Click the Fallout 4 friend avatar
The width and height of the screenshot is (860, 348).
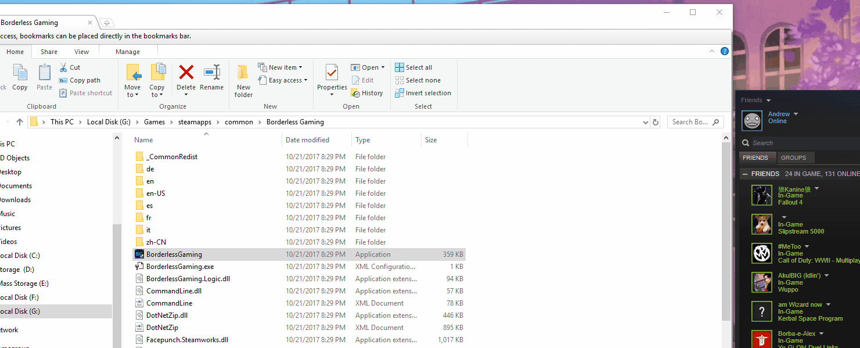coord(762,195)
